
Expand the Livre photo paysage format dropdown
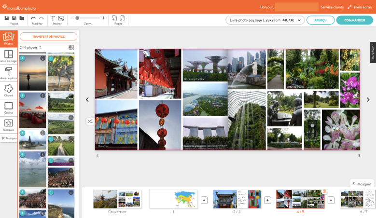coord(265,20)
